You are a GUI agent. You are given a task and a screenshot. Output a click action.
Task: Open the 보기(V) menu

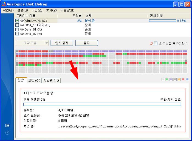click(51, 10)
